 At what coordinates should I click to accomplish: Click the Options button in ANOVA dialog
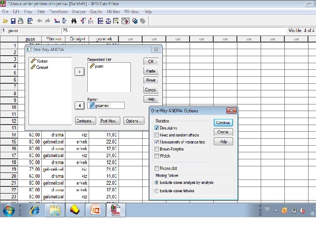134,121
